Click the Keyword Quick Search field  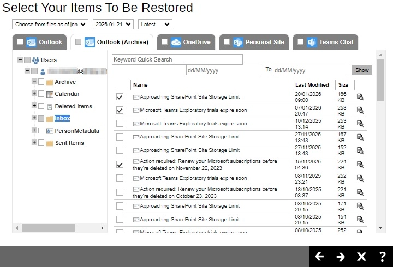177,59
